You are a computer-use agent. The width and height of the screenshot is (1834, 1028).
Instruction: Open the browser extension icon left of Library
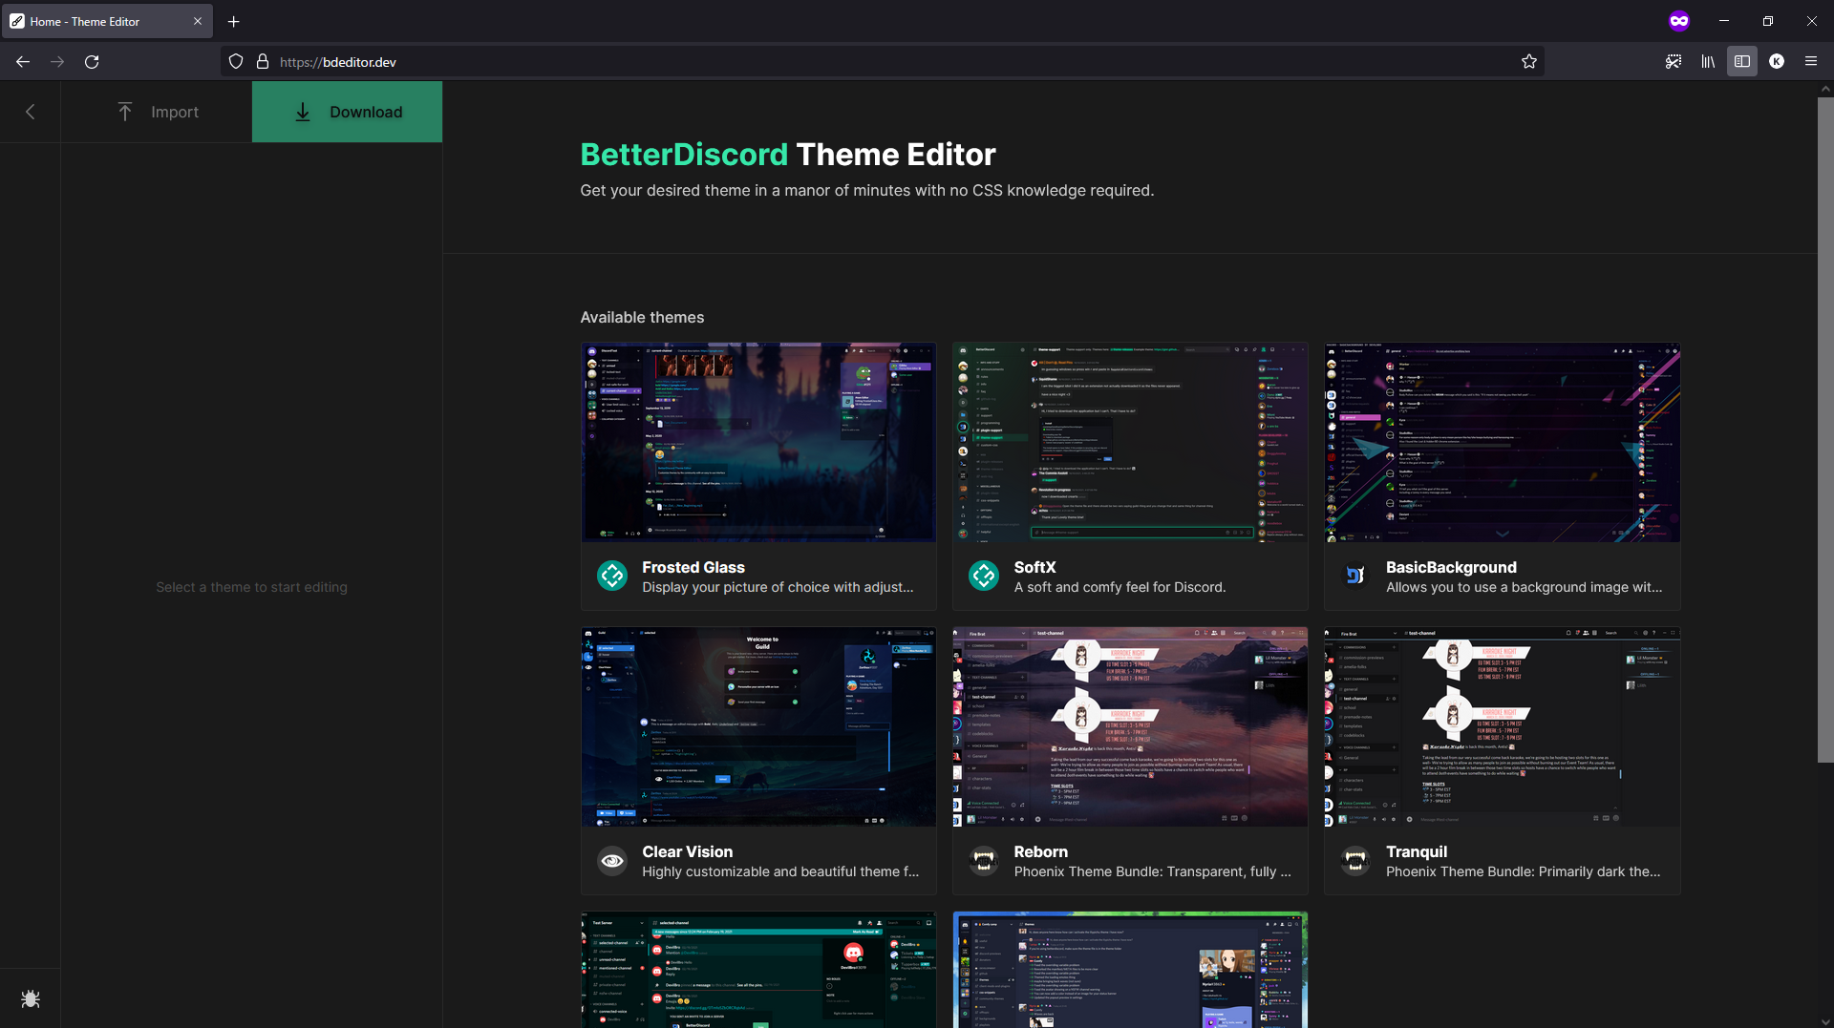pyautogui.click(x=1674, y=62)
